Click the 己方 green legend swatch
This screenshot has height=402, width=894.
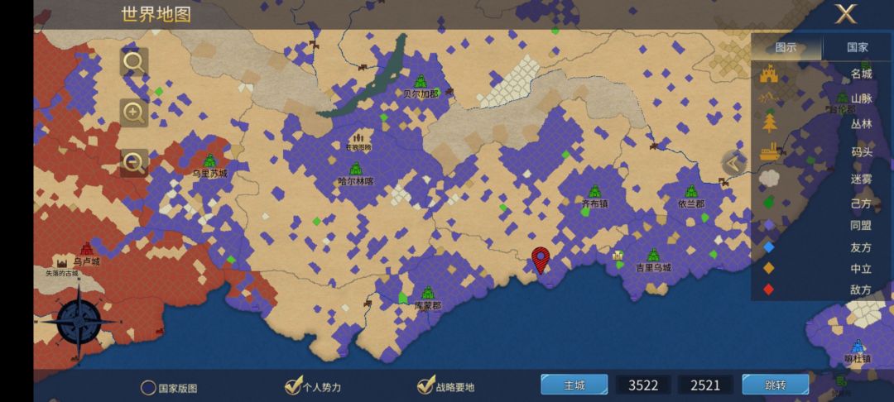(x=769, y=202)
